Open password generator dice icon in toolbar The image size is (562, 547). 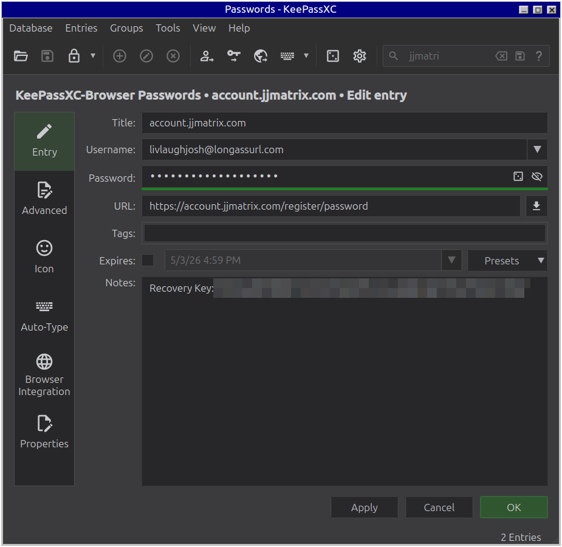pyautogui.click(x=332, y=56)
